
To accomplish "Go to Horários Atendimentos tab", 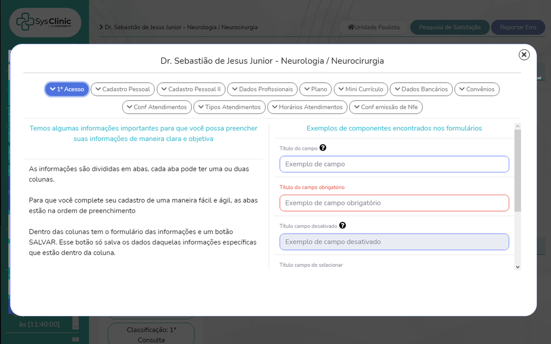I will 307,107.
